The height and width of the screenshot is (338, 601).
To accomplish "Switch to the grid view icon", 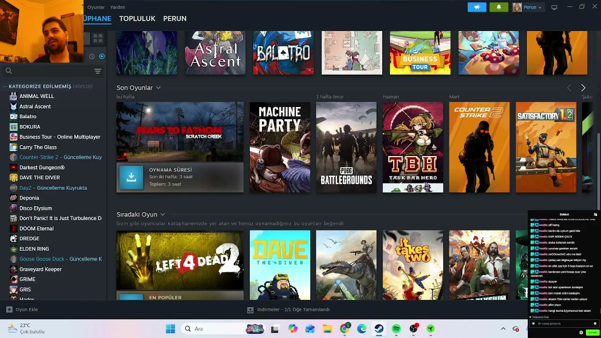I will click(x=98, y=38).
